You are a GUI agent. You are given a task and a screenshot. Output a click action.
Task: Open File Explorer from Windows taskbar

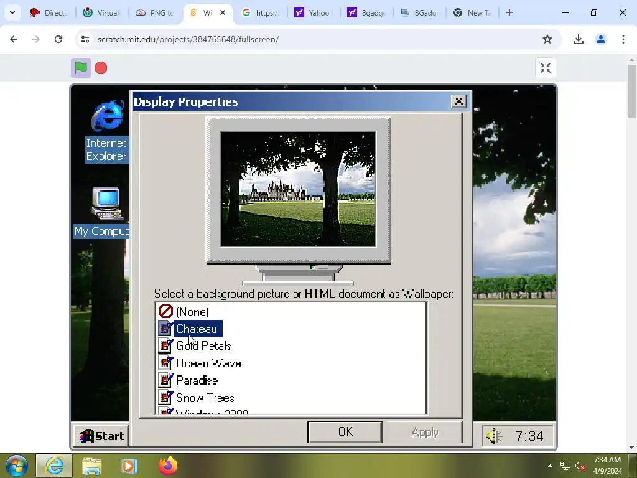(x=92, y=466)
